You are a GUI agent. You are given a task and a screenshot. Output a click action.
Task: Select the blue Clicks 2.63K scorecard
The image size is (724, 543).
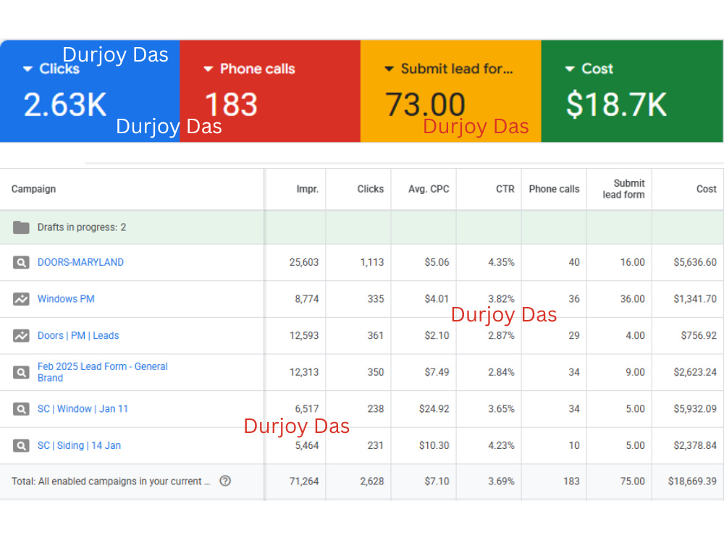(x=90, y=91)
